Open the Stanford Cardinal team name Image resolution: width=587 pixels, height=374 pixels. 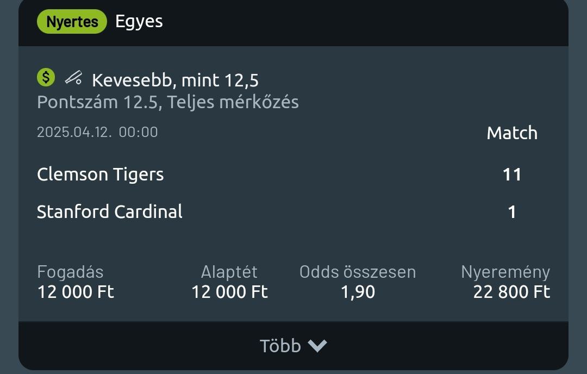tap(109, 211)
